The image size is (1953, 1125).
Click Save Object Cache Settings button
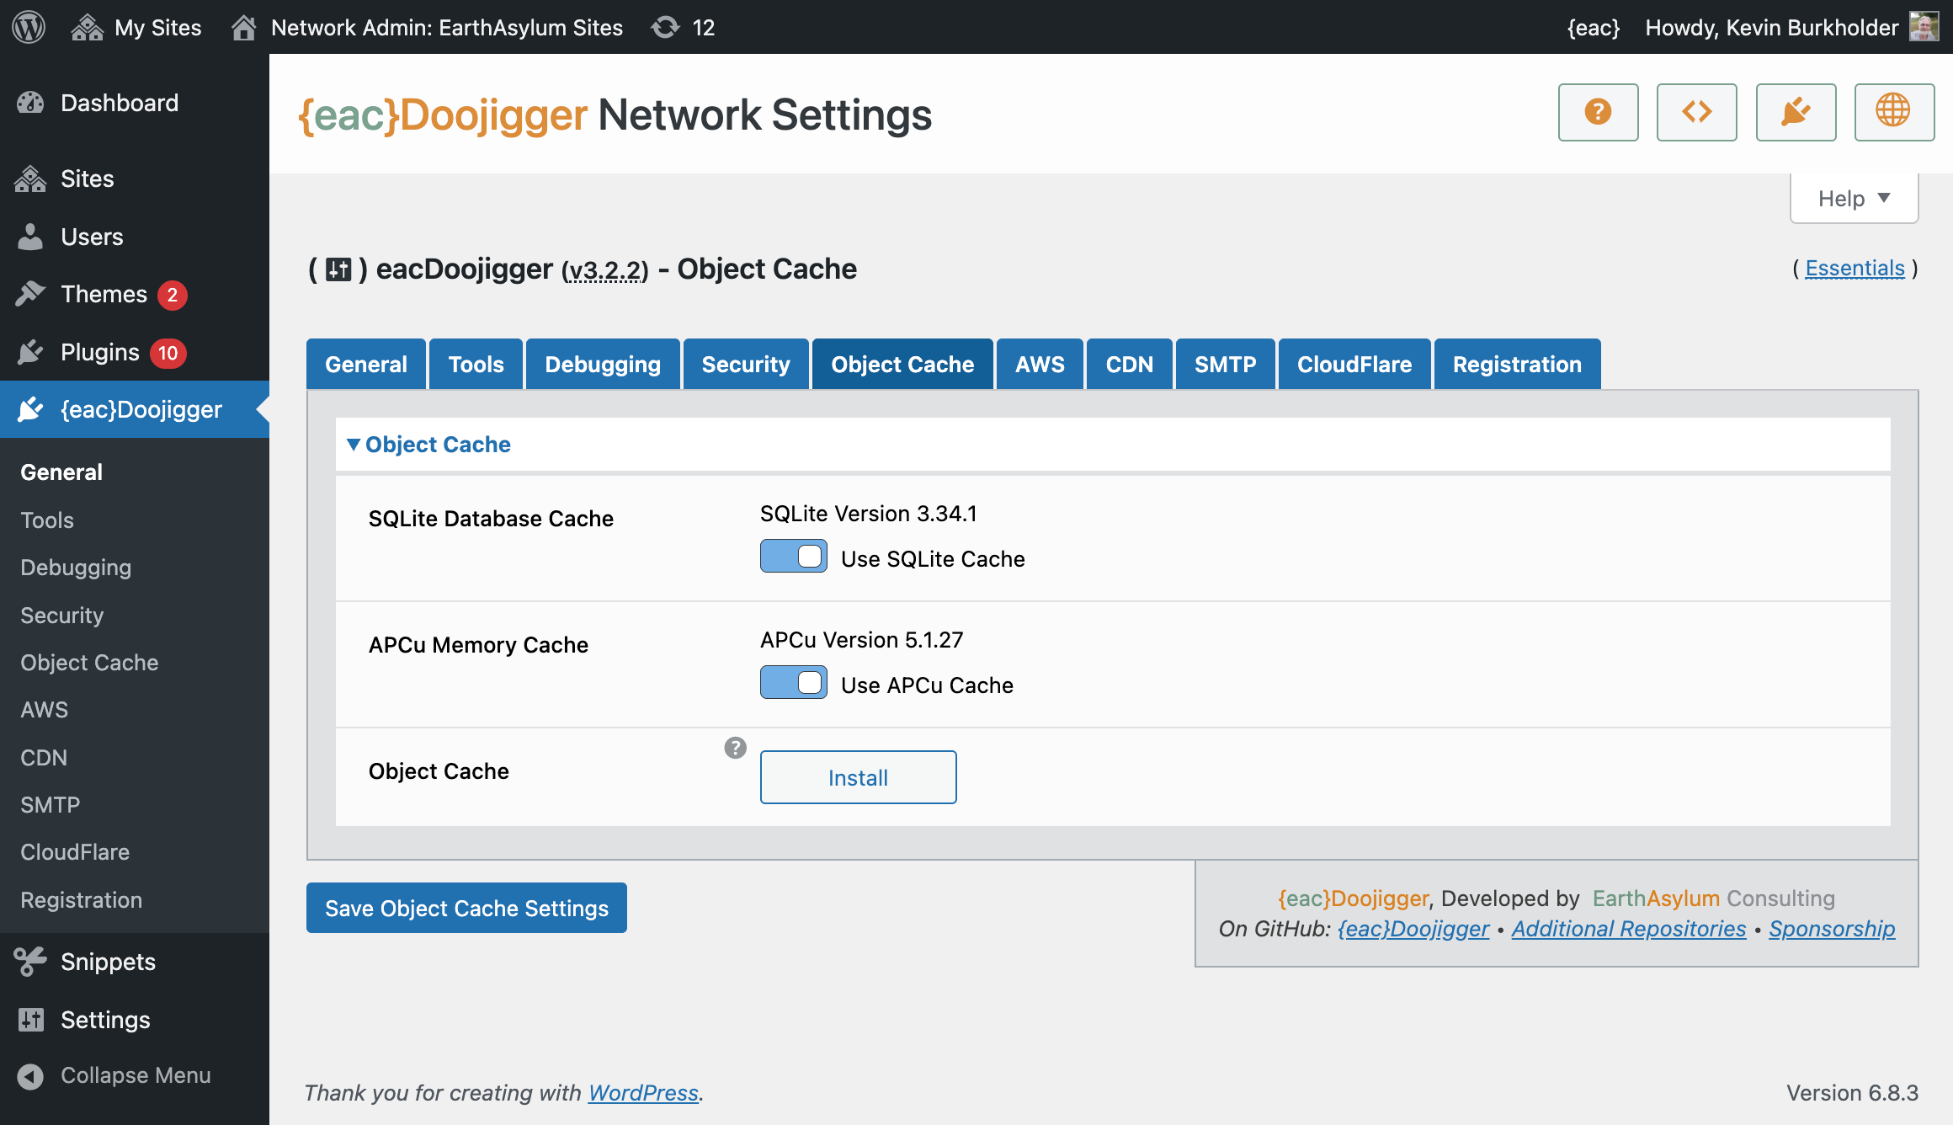click(466, 908)
